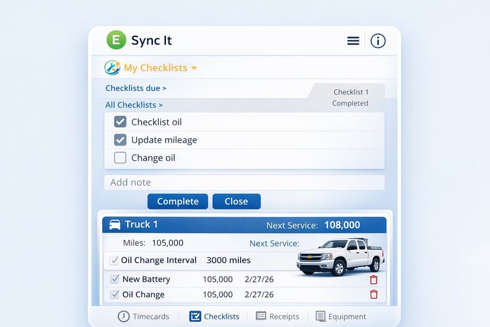Uncheck the Update mileage checkbox

pyautogui.click(x=120, y=140)
